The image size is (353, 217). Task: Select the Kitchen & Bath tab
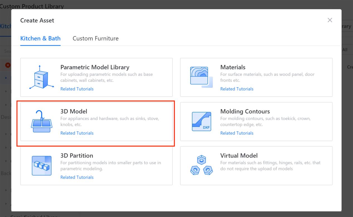40,38
